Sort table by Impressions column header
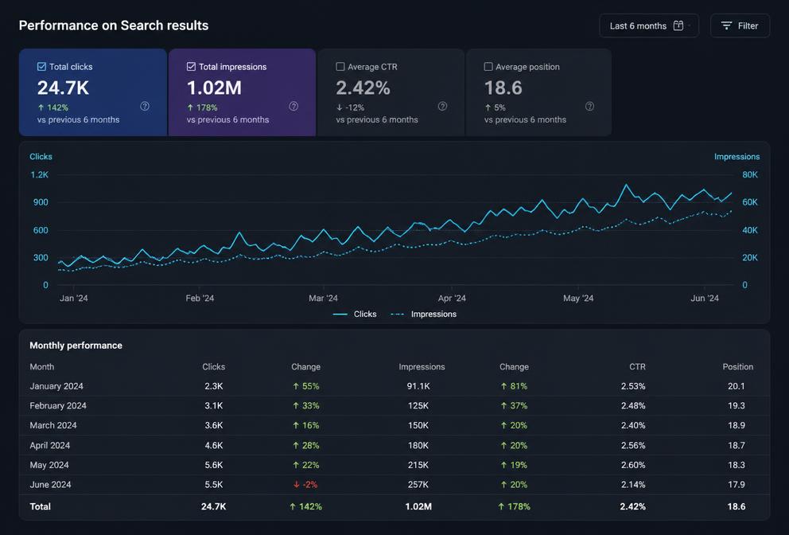The image size is (789, 535). click(x=422, y=367)
